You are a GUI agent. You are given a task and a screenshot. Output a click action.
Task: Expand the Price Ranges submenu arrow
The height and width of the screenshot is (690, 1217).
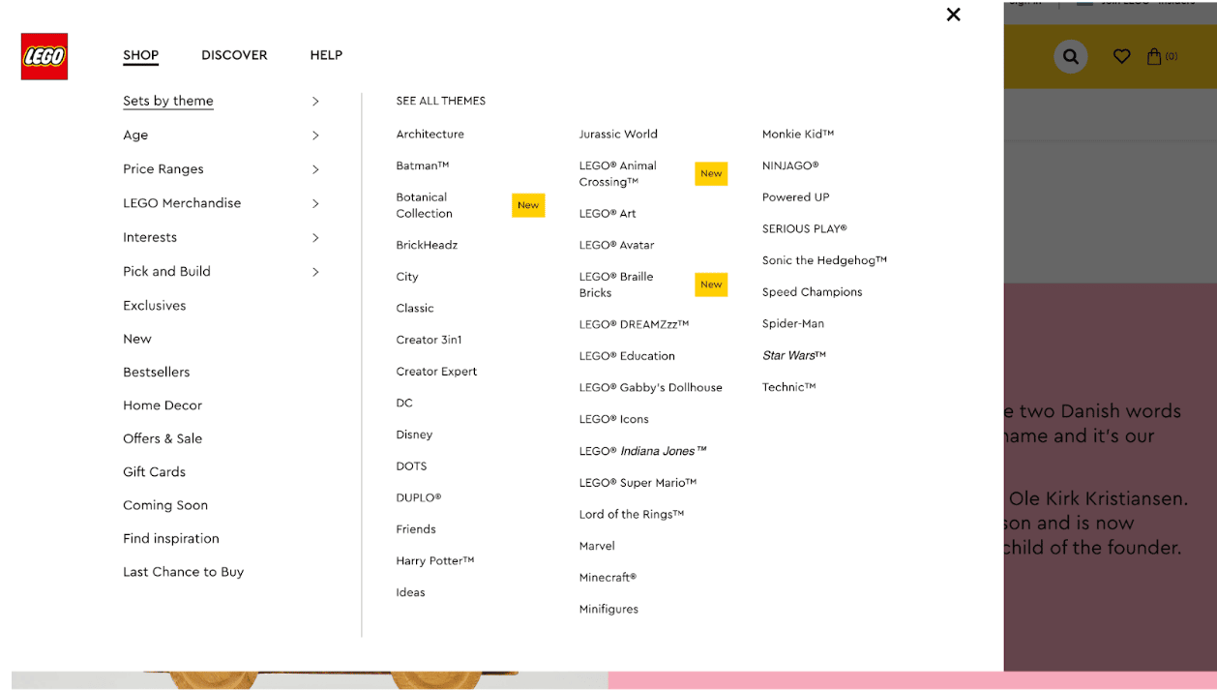(x=315, y=169)
